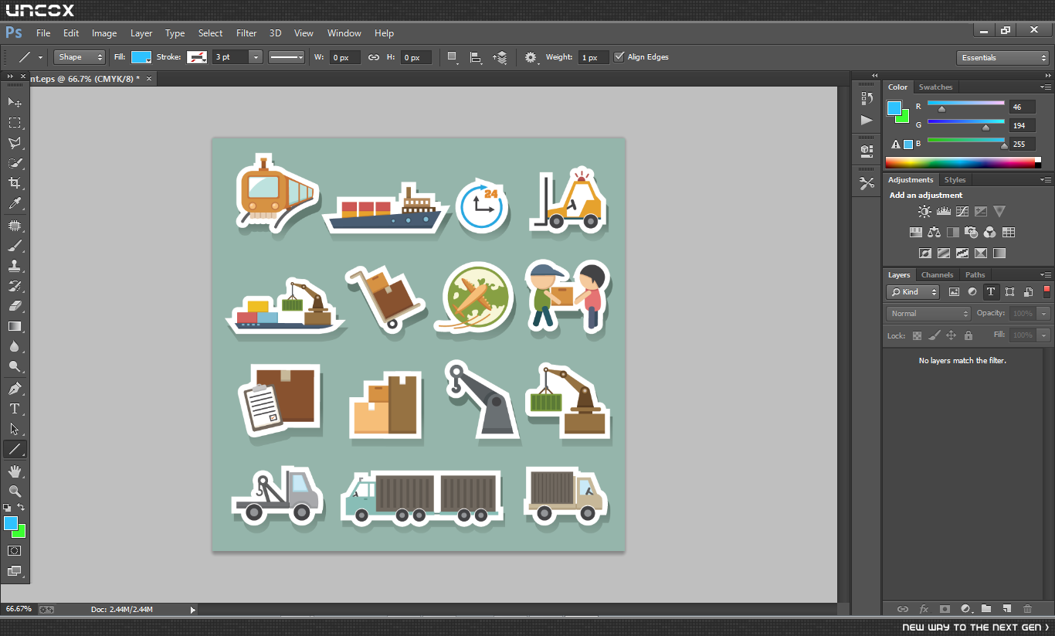Screen dimensions: 1055x636
Task: Switch to the Swatches tab
Action: 935,87
